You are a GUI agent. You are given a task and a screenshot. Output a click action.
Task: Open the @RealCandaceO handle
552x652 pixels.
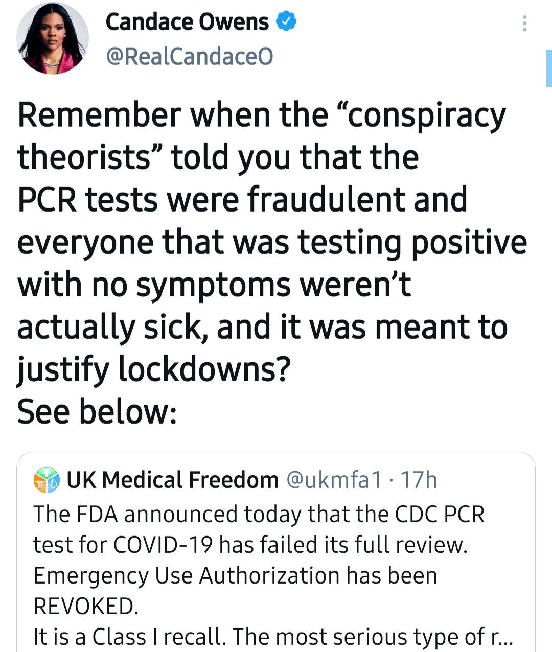pyautogui.click(x=189, y=56)
